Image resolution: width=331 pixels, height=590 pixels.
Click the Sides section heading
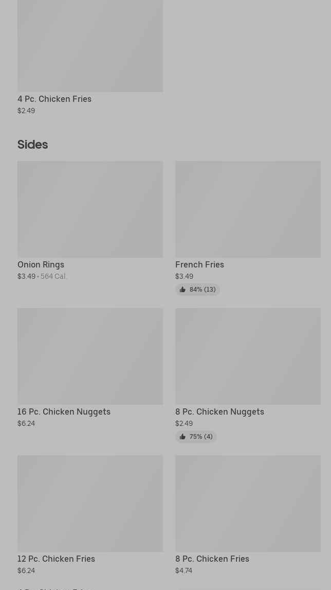pyautogui.click(x=32, y=145)
